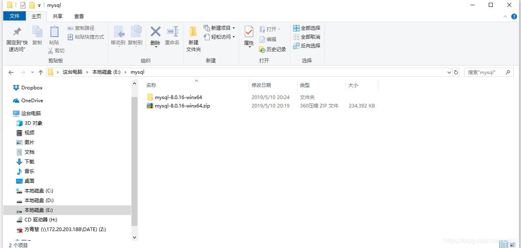This screenshot has height=248, width=521.
Task: Switch to the 共享 tab
Action: [58, 17]
